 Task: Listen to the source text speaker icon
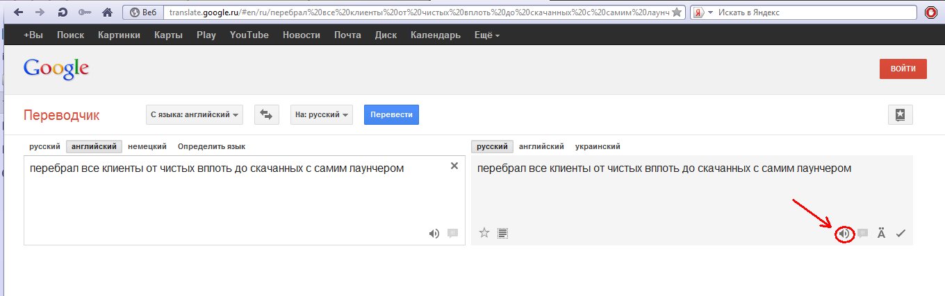coord(434,233)
